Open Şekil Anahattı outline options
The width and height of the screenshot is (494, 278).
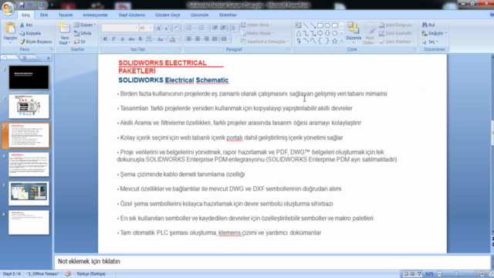pyautogui.click(x=397, y=33)
